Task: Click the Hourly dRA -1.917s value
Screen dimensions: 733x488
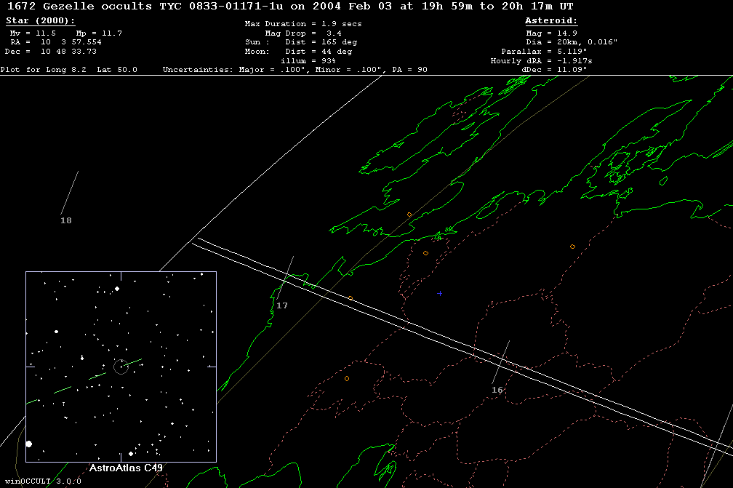Action: [x=542, y=61]
